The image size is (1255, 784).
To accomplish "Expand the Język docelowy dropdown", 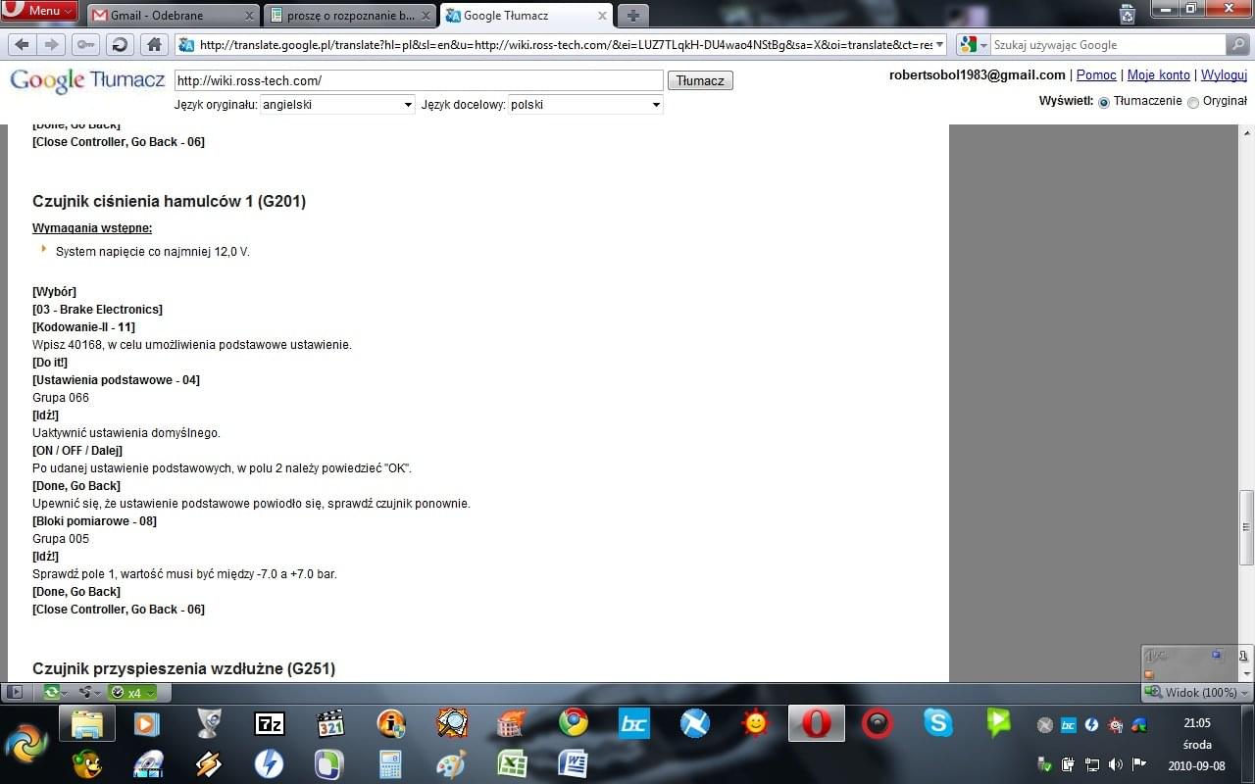I will click(x=585, y=104).
